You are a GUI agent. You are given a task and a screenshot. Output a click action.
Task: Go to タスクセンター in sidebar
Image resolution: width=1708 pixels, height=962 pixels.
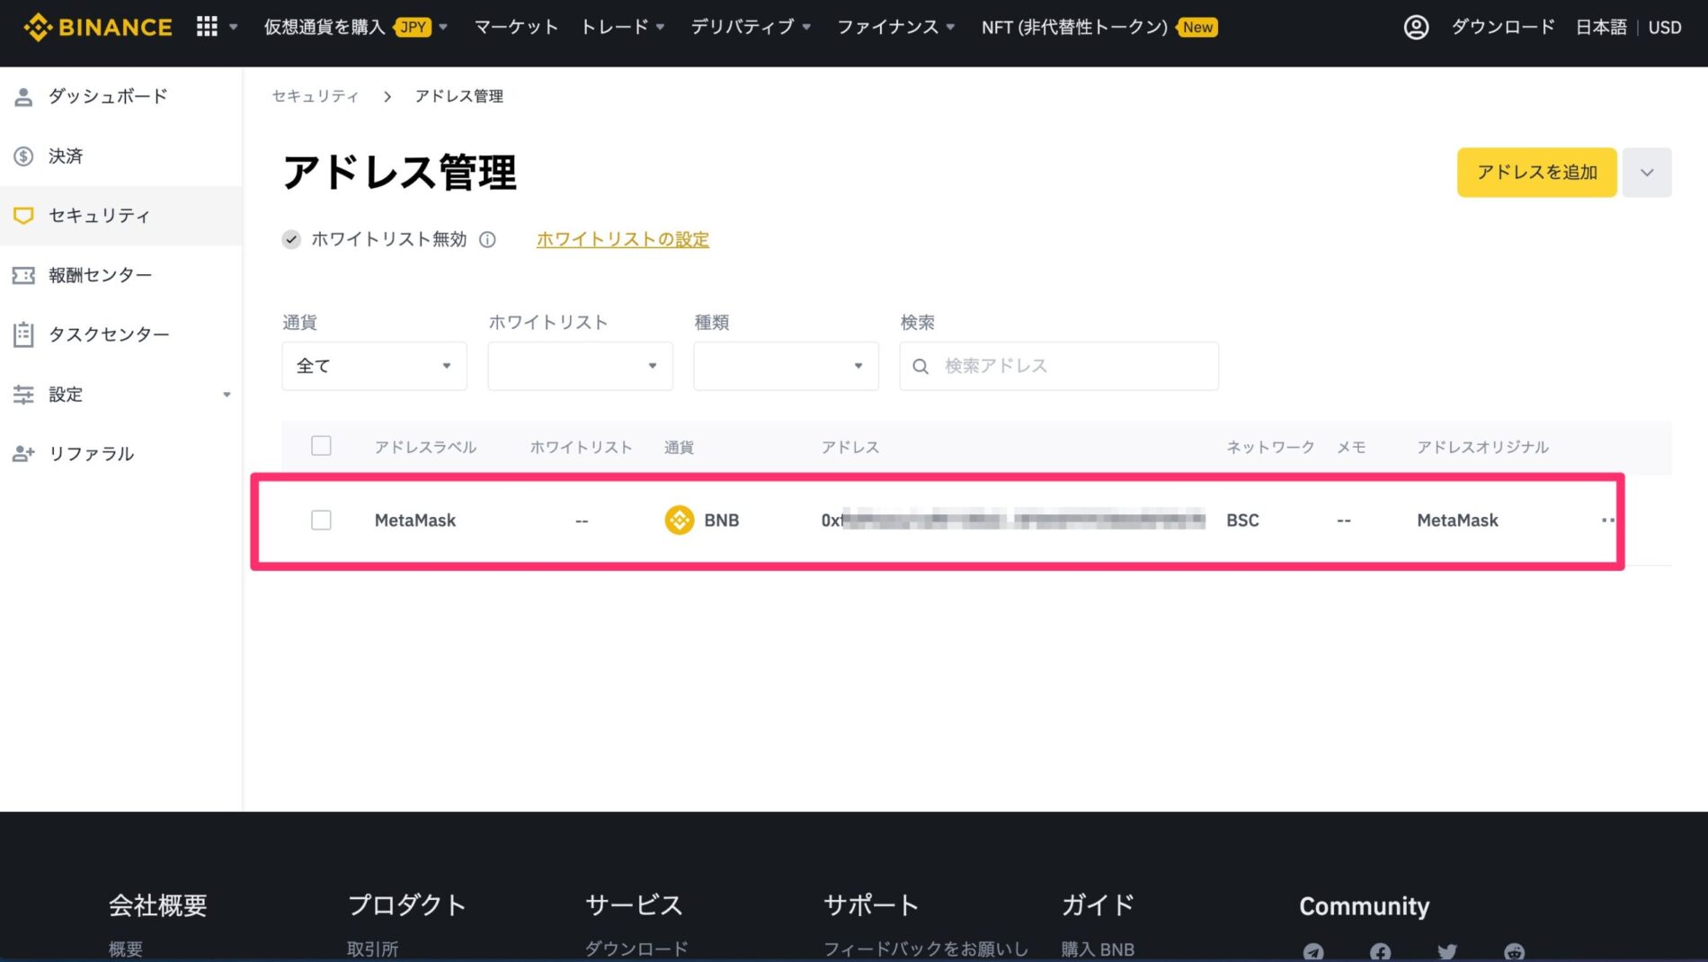coord(109,334)
